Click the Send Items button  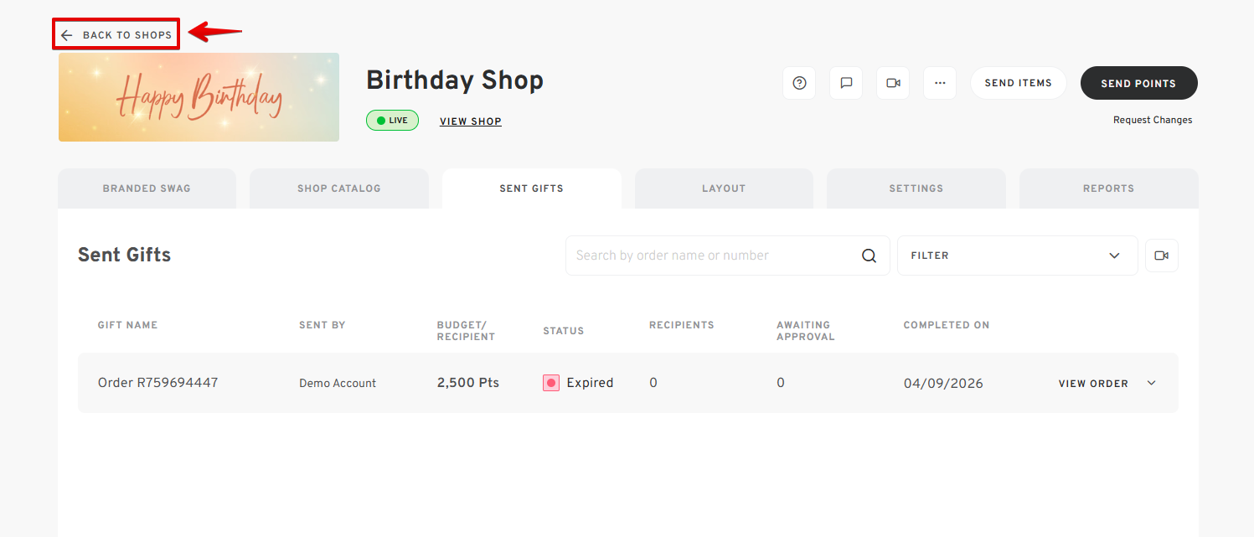point(1018,83)
